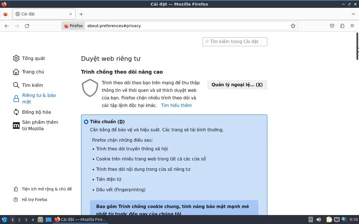This screenshot has height=224, width=359.
Task: Open the update notification tray icon
Action: (344, 219)
